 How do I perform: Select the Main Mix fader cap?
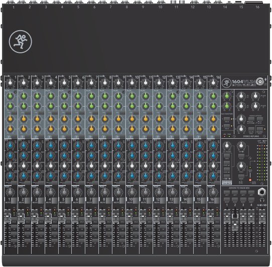(x=262, y=216)
